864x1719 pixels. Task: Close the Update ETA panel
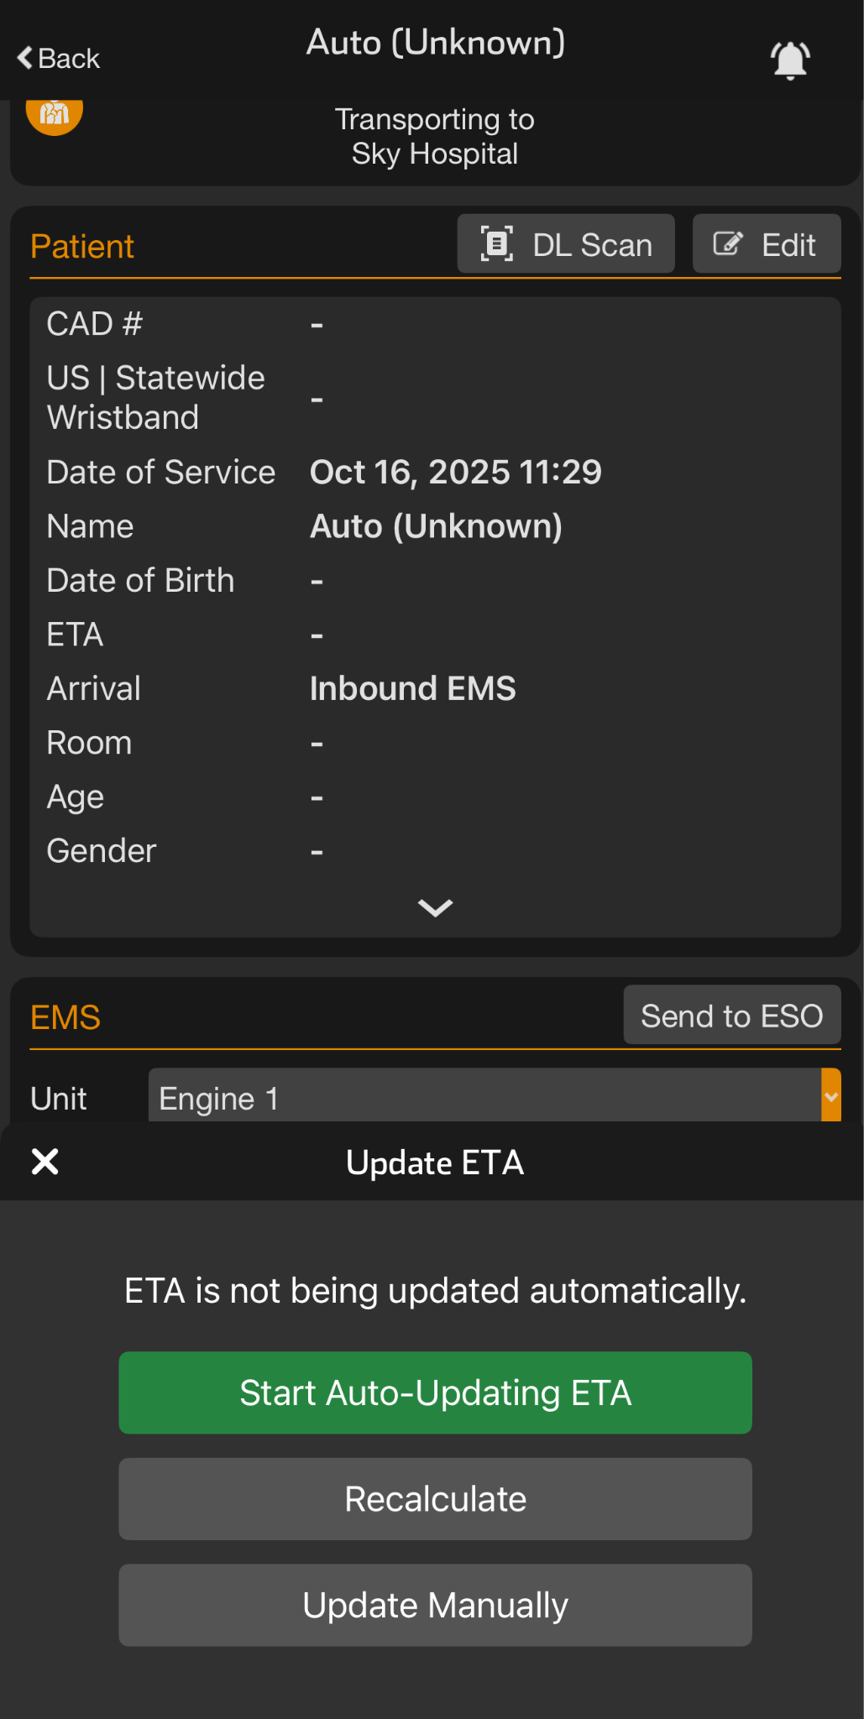point(45,1162)
